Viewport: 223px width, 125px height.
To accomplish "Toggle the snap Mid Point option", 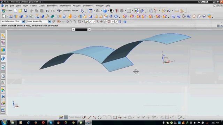I will point(94,22).
